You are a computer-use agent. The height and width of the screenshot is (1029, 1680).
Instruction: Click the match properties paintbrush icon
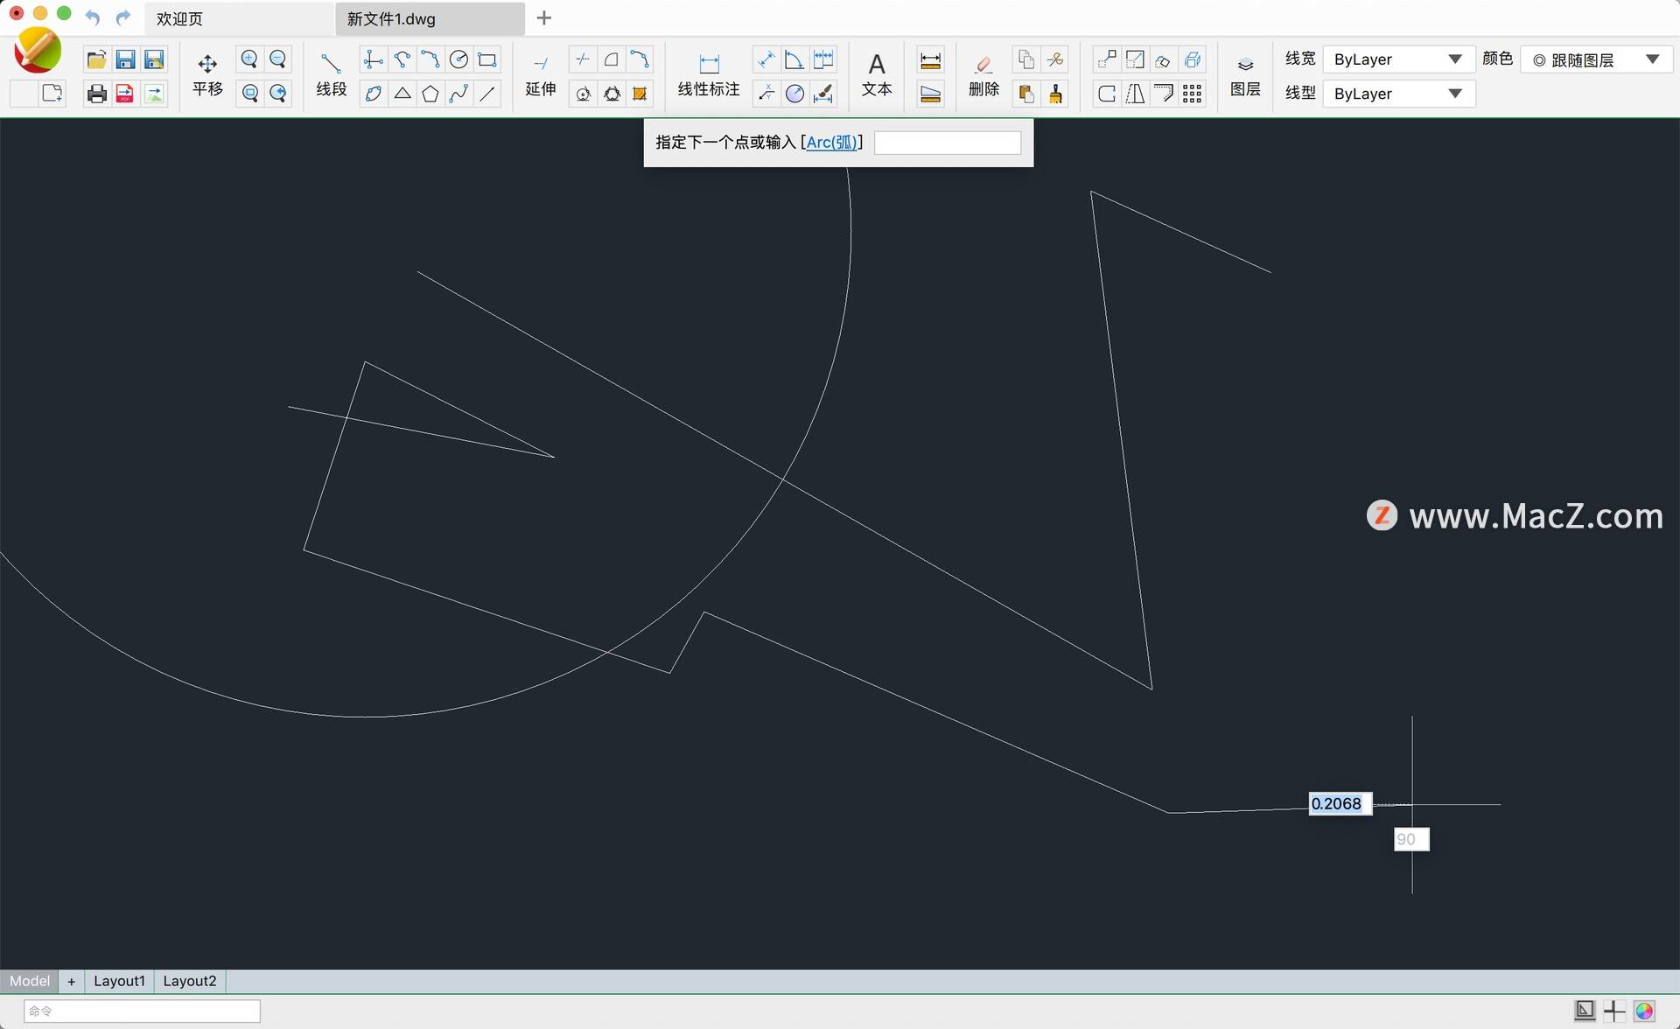click(x=1055, y=94)
